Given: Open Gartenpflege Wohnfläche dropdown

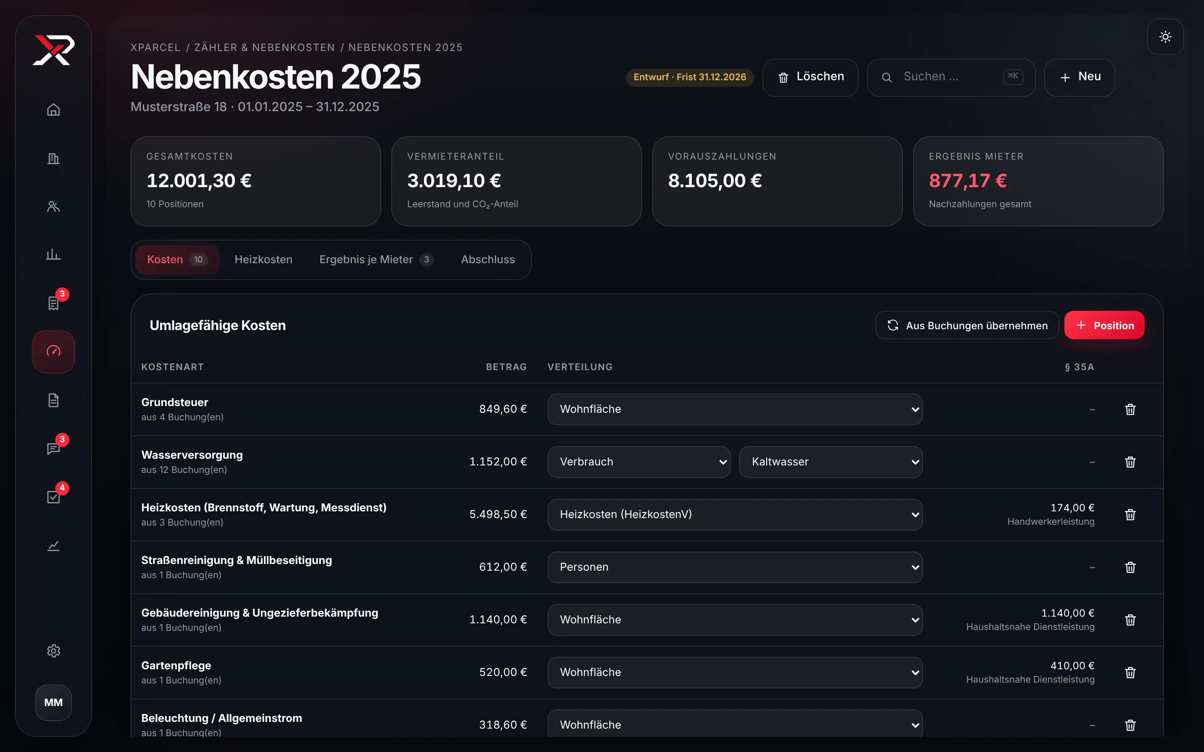Looking at the screenshot, I should [x=735, y=673].
